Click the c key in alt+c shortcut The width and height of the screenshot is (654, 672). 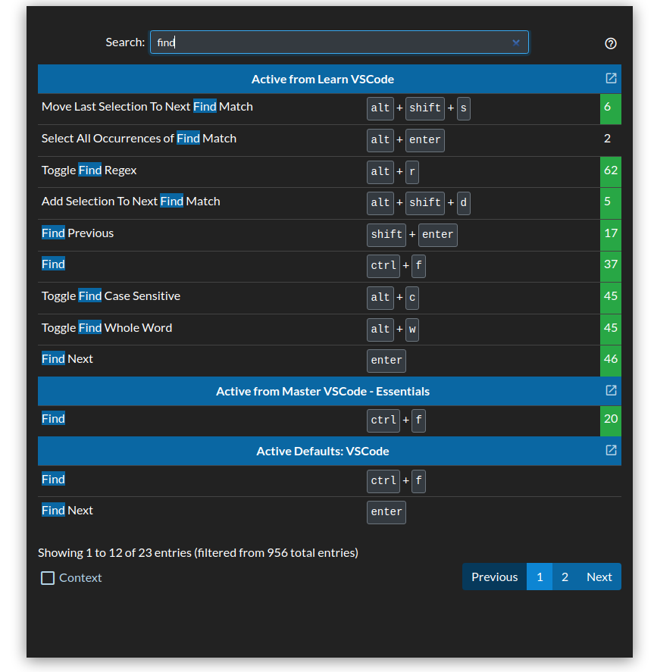(411, 298)
